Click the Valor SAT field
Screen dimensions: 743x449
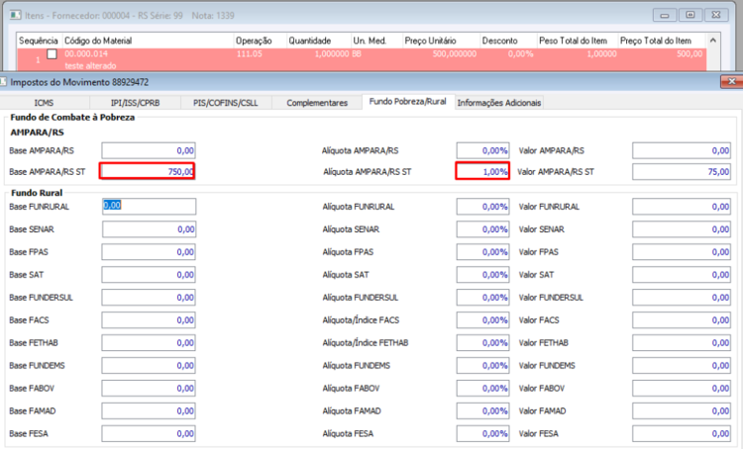coord(682,275)
